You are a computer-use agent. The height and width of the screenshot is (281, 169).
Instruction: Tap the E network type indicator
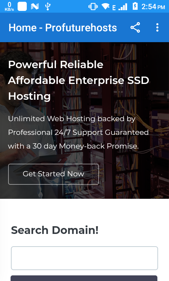114,8
